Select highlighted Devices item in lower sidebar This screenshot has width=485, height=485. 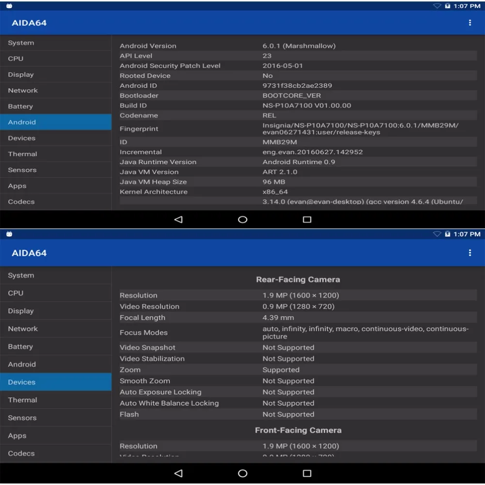[56, 382]
